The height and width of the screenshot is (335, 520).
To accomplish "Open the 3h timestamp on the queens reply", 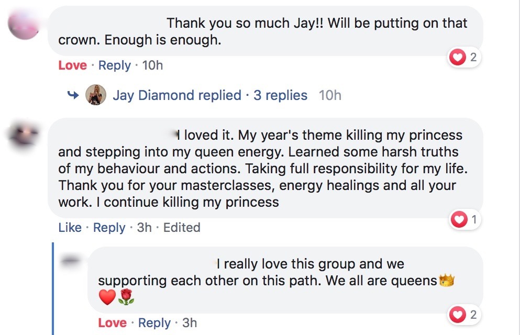I will coord(190,323).
